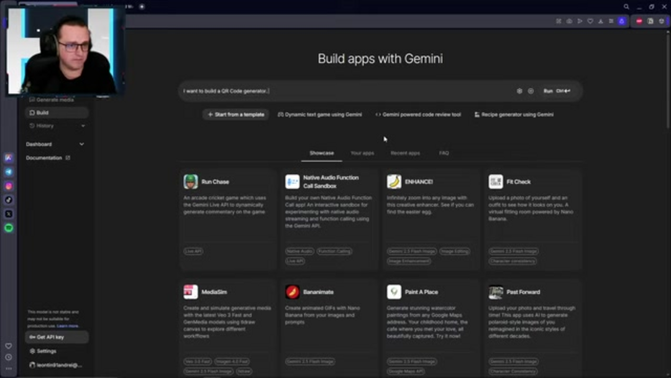Select the Recent apps tab
The width and height of the screenshot is (671, 378).
click(x=405, y=153)
